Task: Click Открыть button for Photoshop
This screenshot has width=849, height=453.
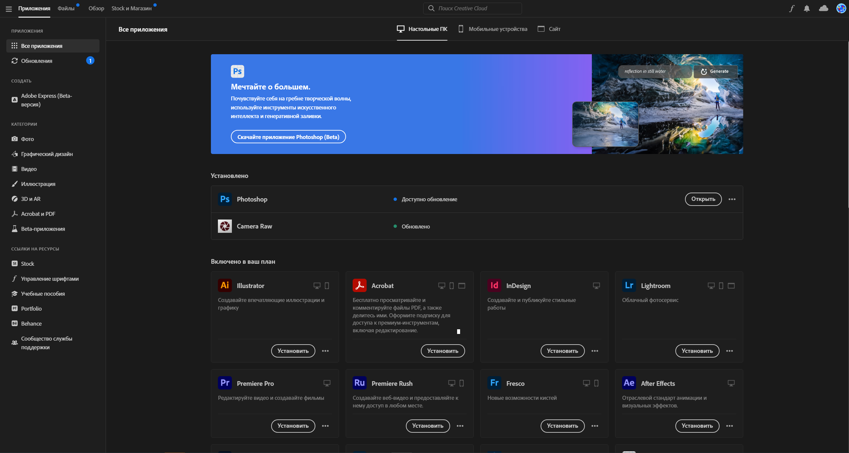Action: tap(703, 199)
